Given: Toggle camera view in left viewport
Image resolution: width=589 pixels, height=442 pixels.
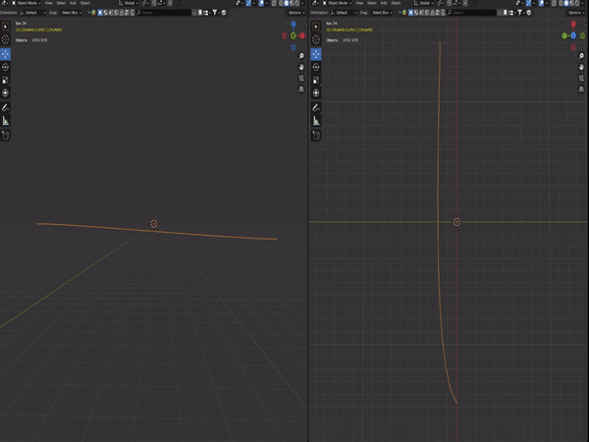Looking at the screenshot, I should [301, 79].
